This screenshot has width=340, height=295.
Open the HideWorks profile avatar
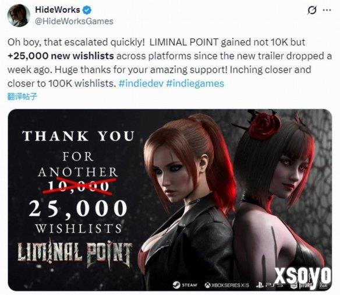tap(19, 15)
